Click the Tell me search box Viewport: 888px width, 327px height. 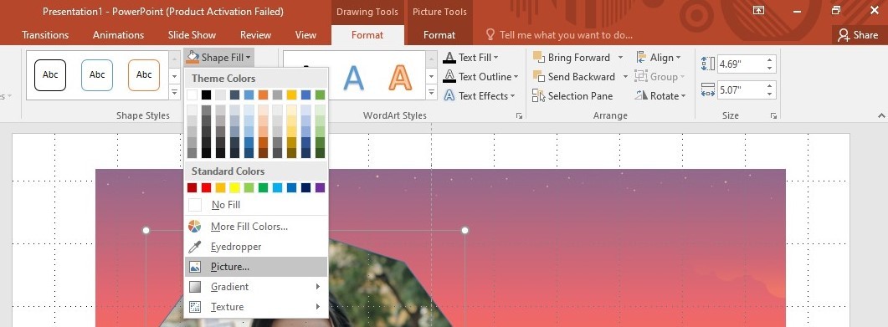pos(566,35)
